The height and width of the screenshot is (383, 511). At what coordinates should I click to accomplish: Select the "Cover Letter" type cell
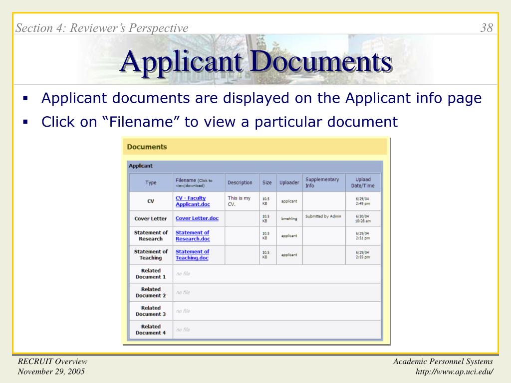(x=151, y=218)
